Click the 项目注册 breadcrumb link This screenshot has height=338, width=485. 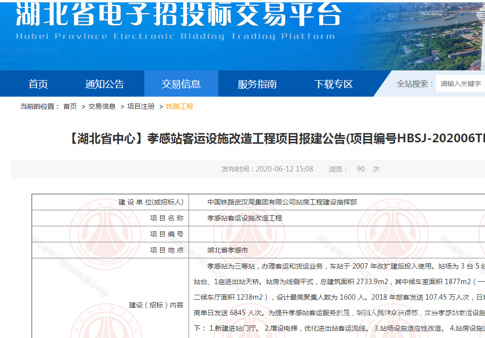(141, 106)
